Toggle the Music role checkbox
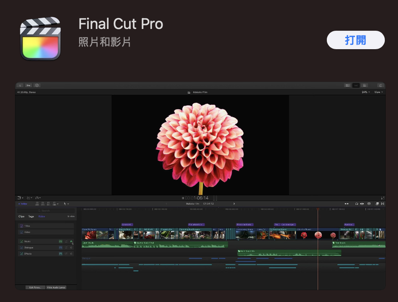 click(x=22, y=241)
